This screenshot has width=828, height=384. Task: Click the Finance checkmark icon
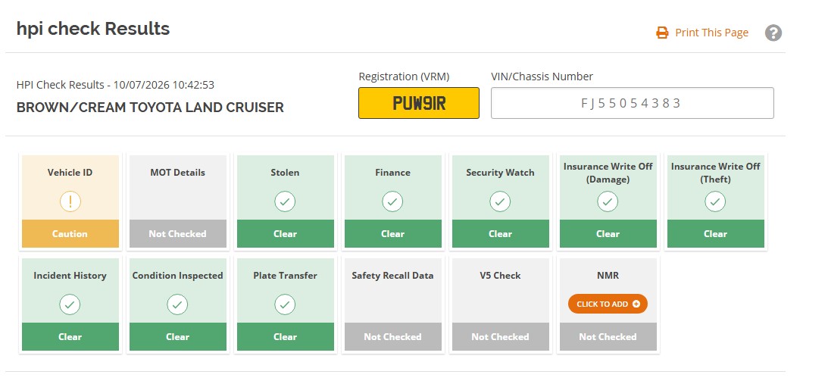pyautogui.click(x=392, y=201)
